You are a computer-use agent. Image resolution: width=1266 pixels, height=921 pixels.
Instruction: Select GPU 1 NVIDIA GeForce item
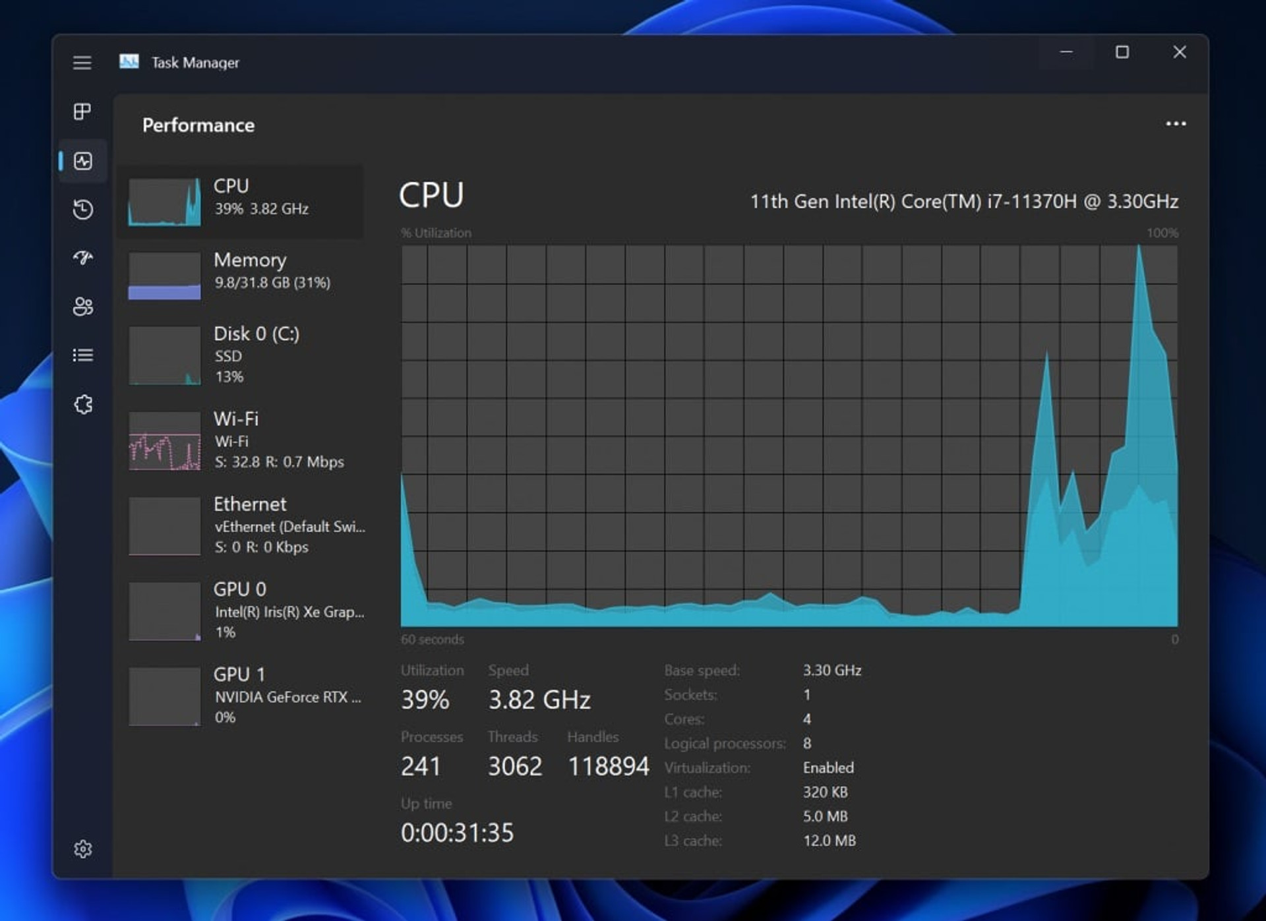pos(241,696)
